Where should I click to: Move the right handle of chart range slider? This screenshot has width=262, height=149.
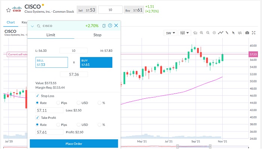coord(210,146)
